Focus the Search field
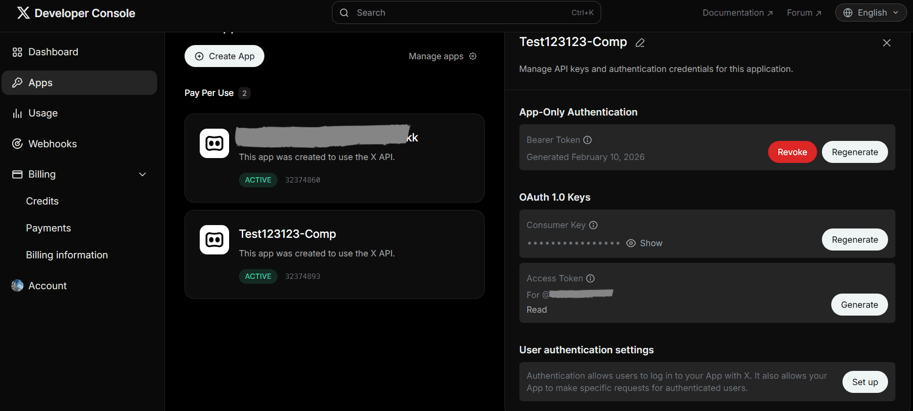913x411 pixels. coord(467,13)
